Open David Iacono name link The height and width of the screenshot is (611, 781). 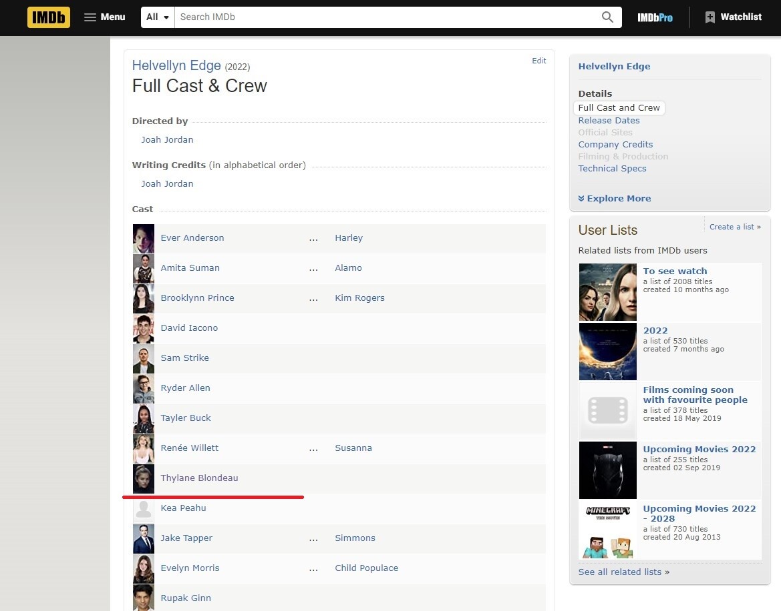(189, 328)
